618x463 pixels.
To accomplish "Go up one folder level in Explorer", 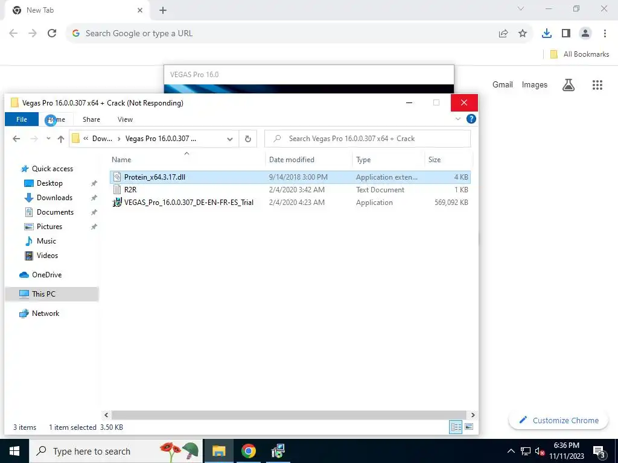I will (61, 139).
